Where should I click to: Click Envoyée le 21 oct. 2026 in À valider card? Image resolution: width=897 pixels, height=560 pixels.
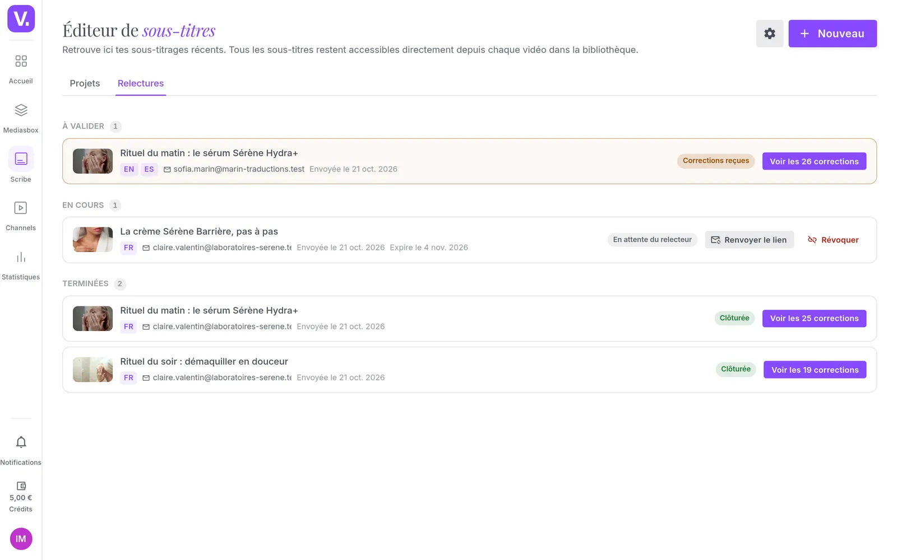(353, 169)
